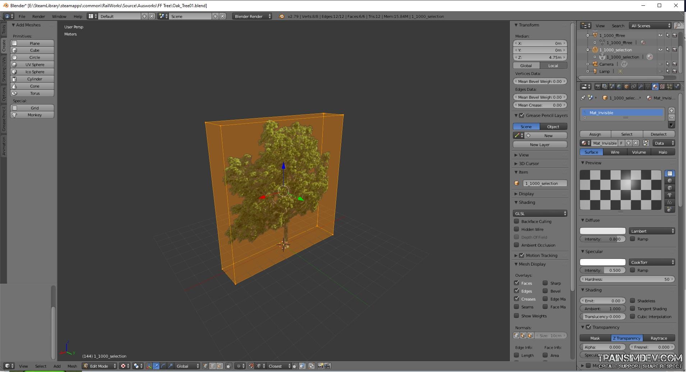Enable Backface Culling checkbox
The height and width of the screenshot is (372, 686).
pos(516,222)
